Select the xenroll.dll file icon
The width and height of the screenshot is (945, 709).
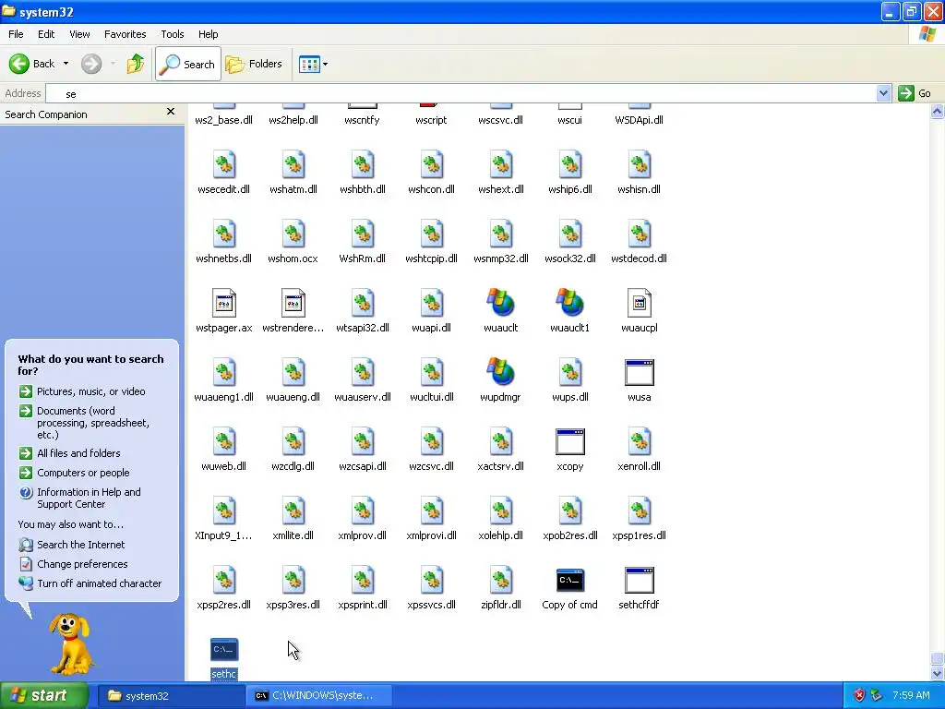coord(639,441)
